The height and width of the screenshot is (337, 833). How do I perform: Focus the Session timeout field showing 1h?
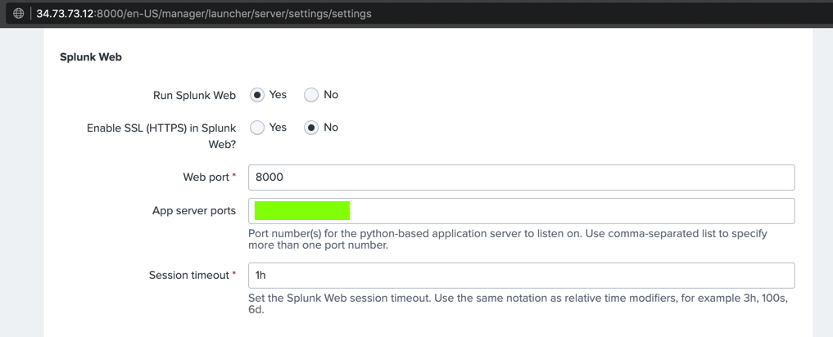pos(521,276)
